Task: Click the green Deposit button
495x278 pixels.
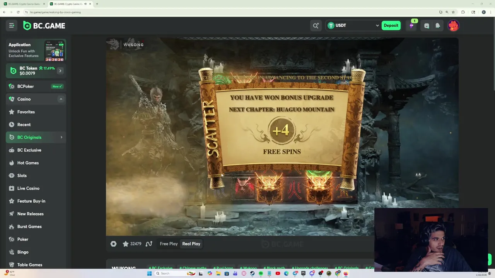Action: pyautogui.click(x=391, y=25)
